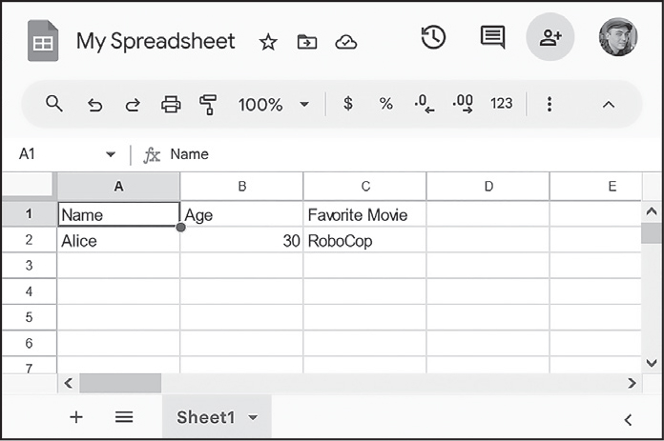Select column A header
The height and width of the screenshot is (441, 664).
pos(118,187)
